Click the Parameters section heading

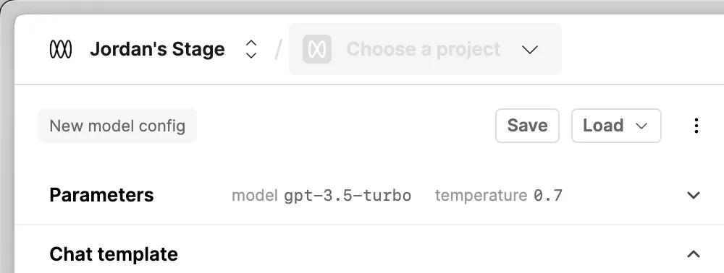tap(101, 195)
